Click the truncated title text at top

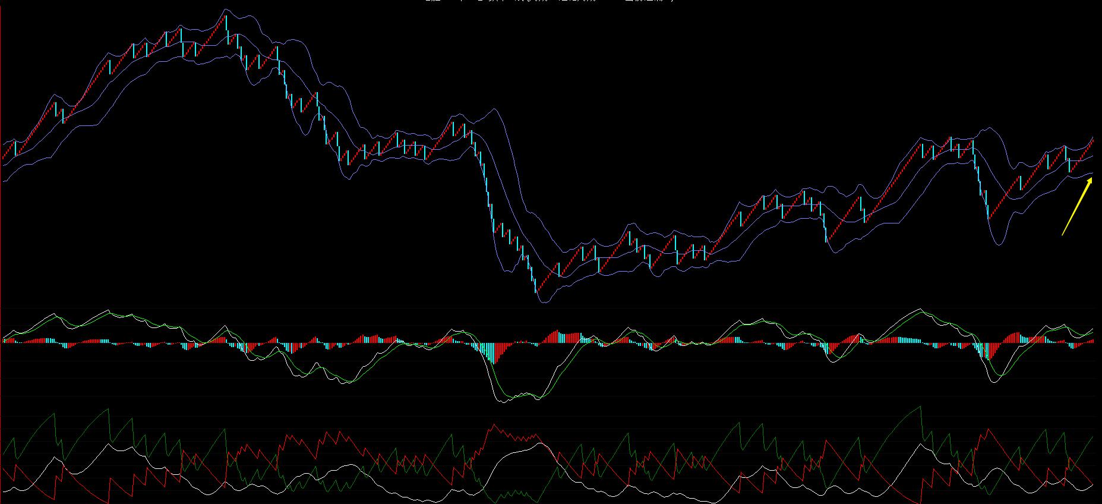click(550, 2)
